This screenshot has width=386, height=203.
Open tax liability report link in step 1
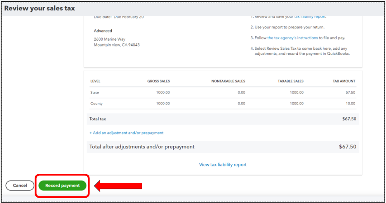point(310,16)
